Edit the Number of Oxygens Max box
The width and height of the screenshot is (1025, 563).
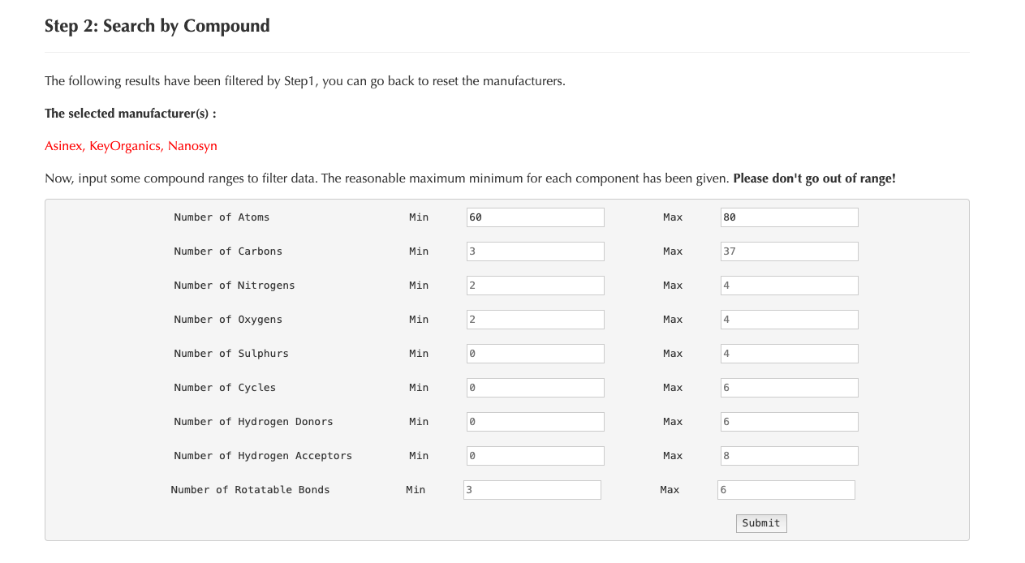(x=789, y=320)
